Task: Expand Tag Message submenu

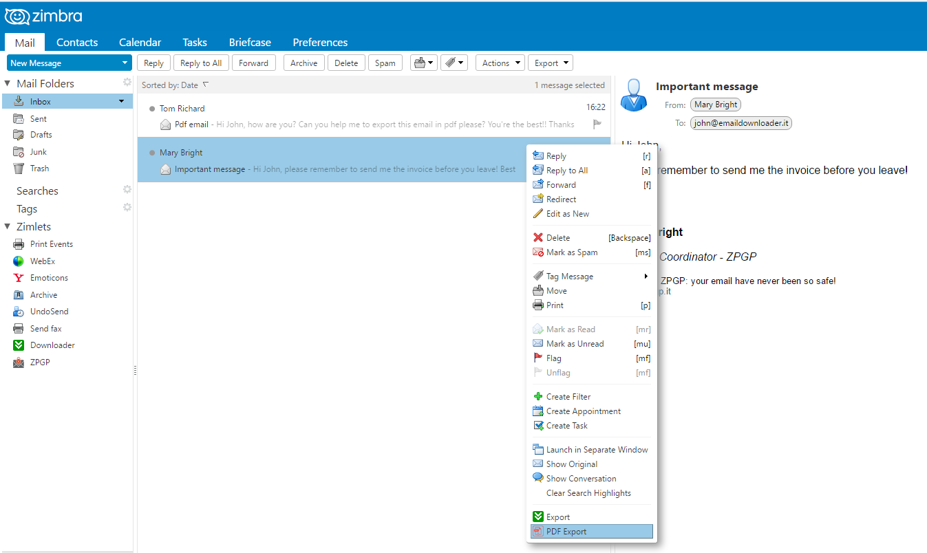Action: [592, 276]
